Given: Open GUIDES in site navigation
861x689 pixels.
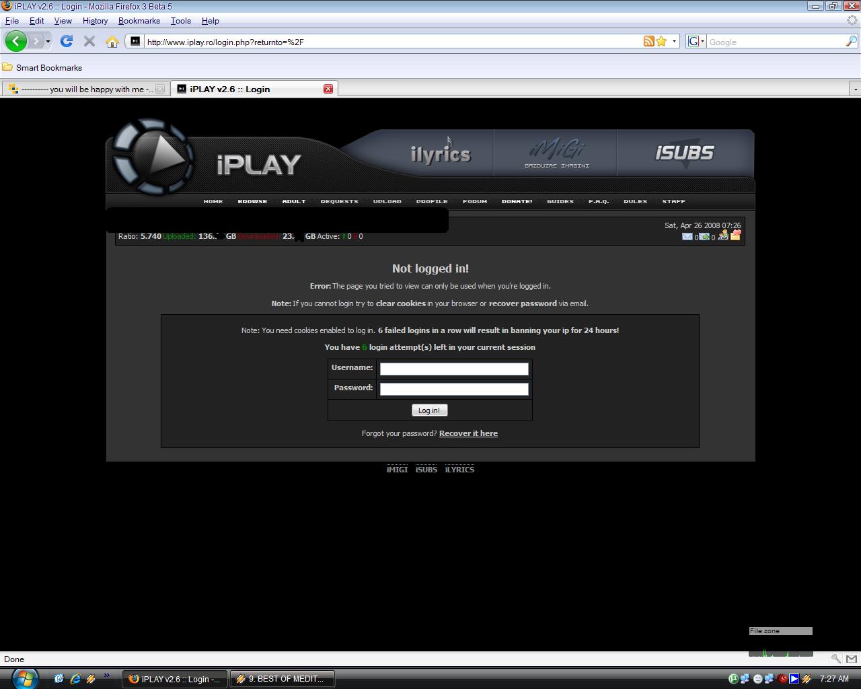Looking at the screenshot, I should point(560,201).
